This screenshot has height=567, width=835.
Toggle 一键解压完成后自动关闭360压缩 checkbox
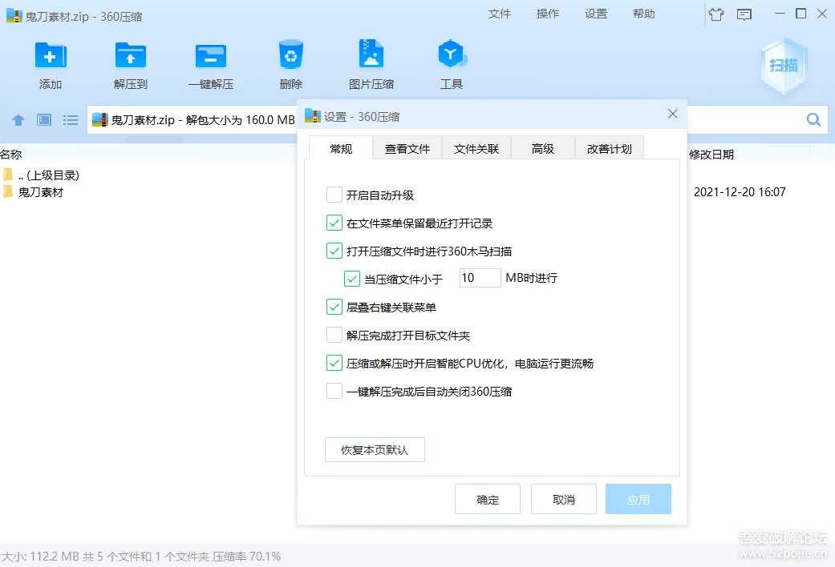[x=334, y=391]
